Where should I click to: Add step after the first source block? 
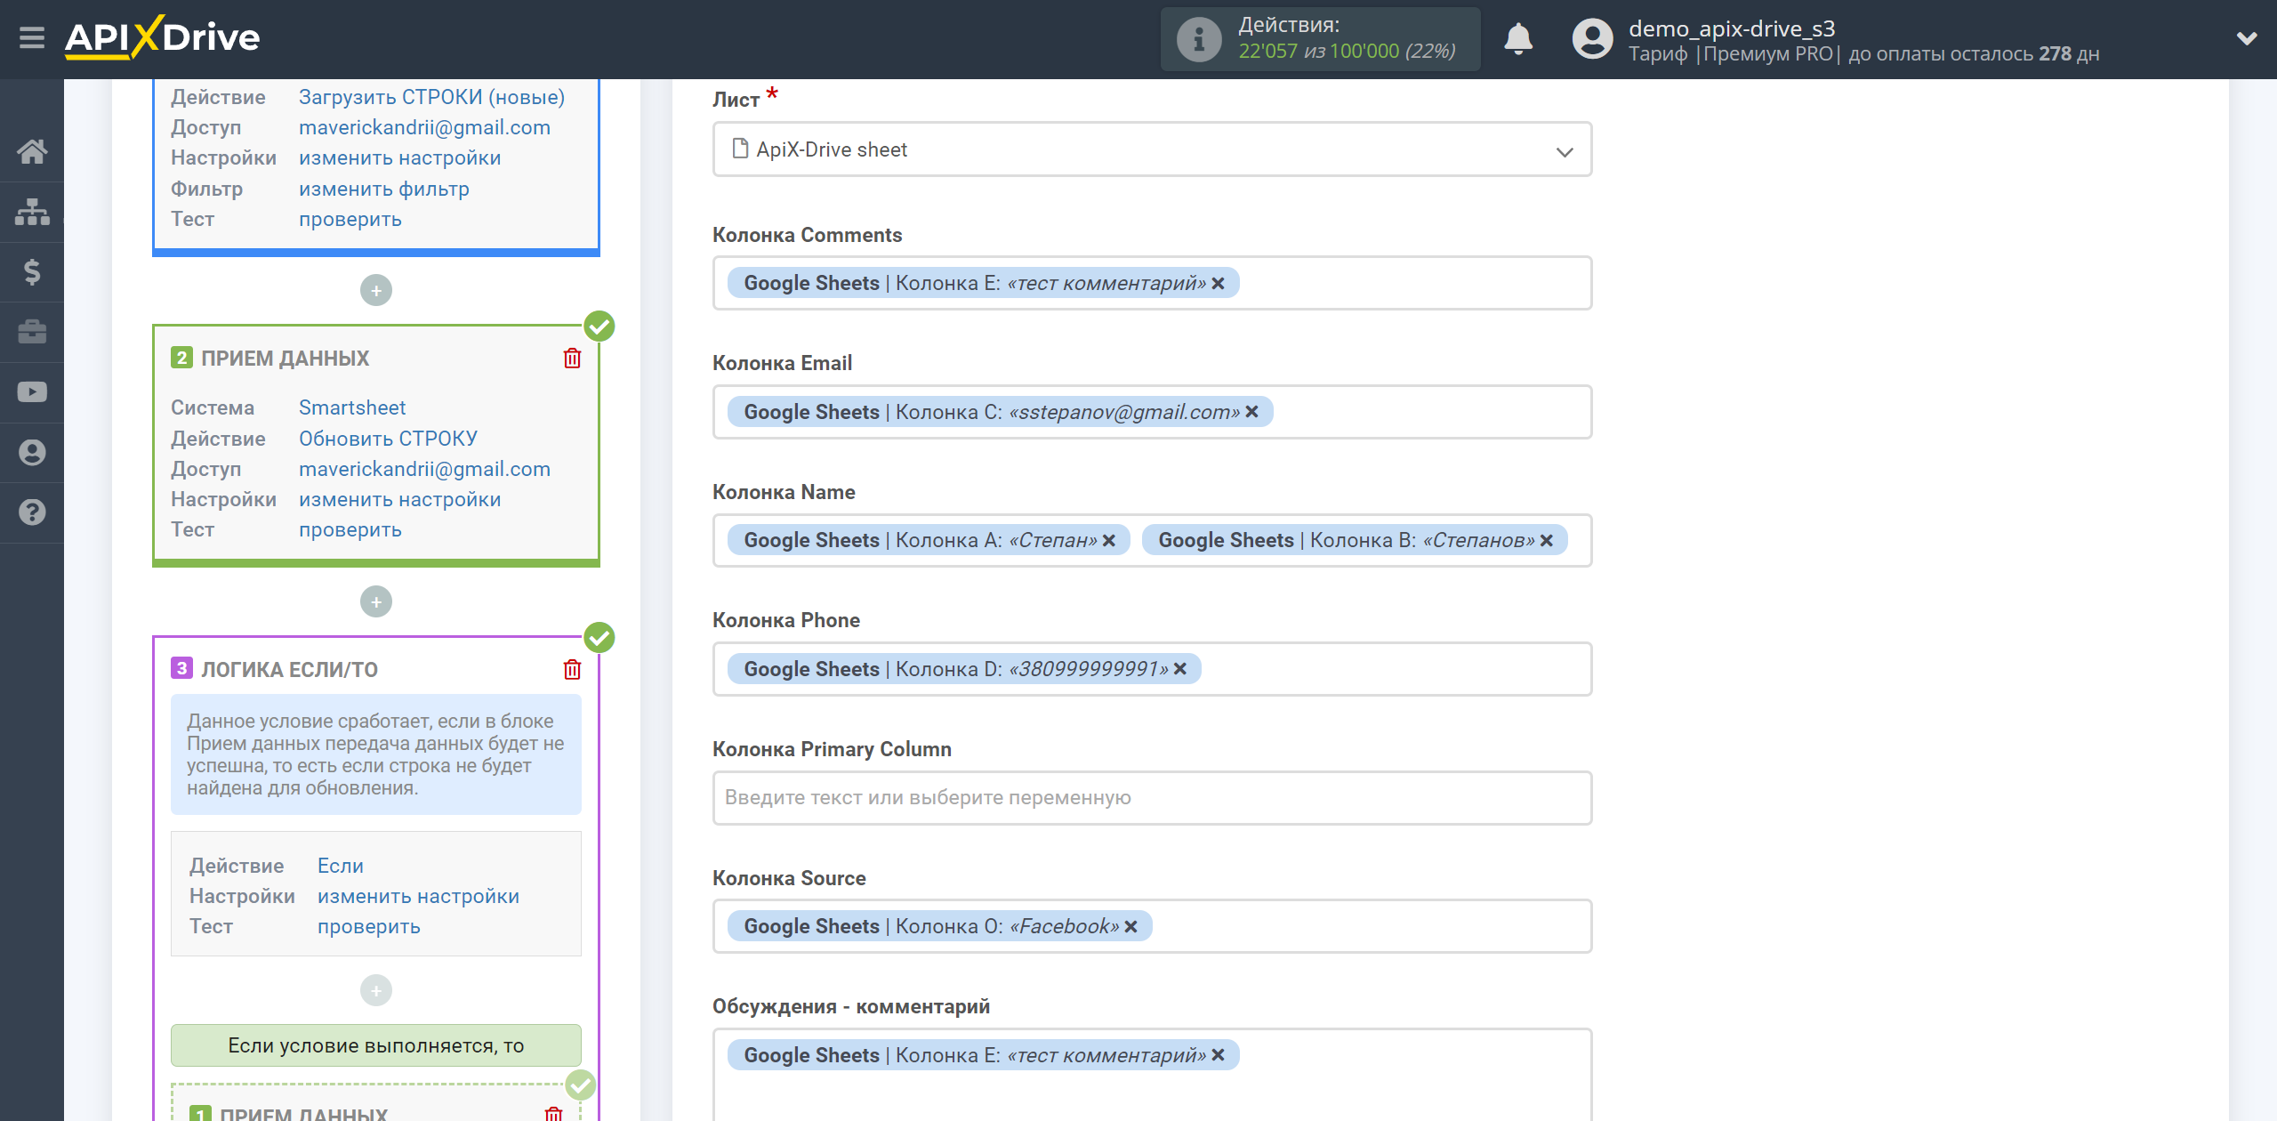click(x=376, y=290)
